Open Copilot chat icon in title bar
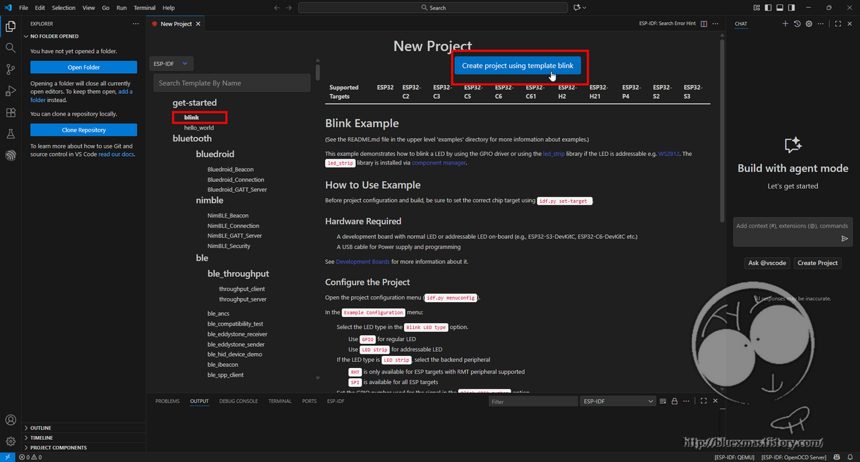 (576, 7)
